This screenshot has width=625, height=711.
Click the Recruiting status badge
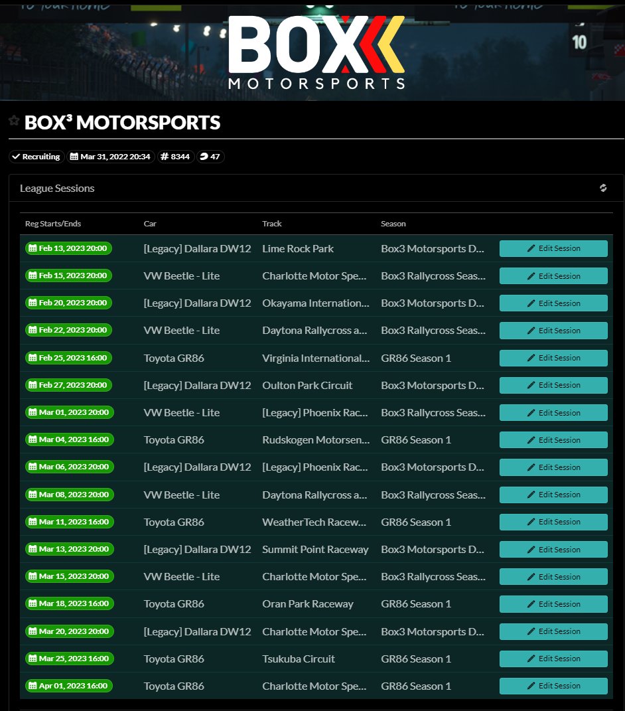point(36,157)
